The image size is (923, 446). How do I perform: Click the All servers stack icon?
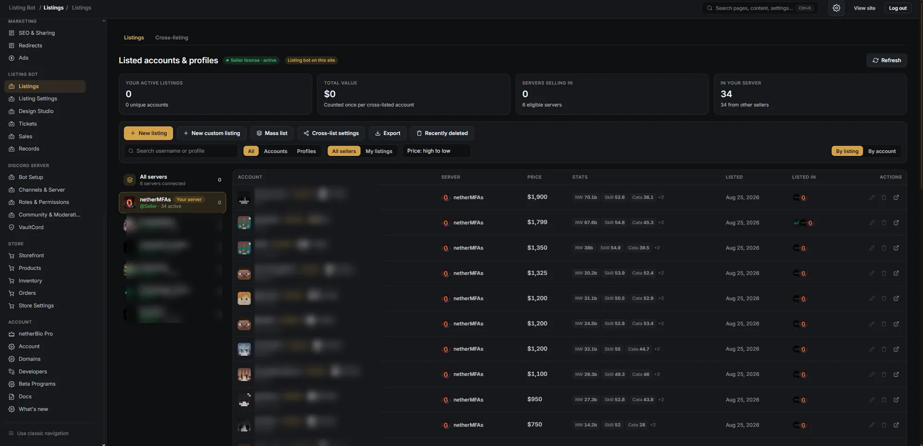pyautogui.click(x=130, y=180)
